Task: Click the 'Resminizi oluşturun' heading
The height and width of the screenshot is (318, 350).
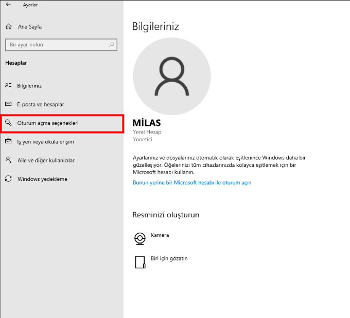Action: pos(166,215)
